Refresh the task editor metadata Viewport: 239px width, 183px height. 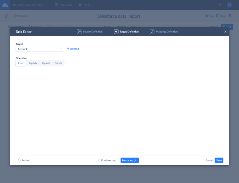coord(24,160)
